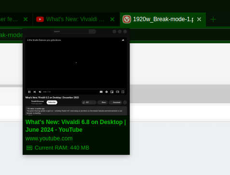Open the settings gear in the video player preview
Image resolution: width=230 pixels, height=175 pixels.
click(x=107, y=92)
